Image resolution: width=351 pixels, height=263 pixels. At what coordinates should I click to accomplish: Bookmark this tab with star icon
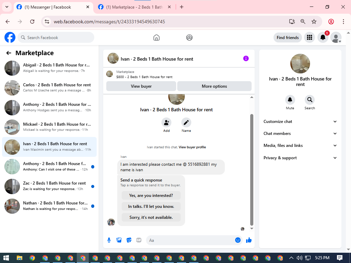(314, 22)
